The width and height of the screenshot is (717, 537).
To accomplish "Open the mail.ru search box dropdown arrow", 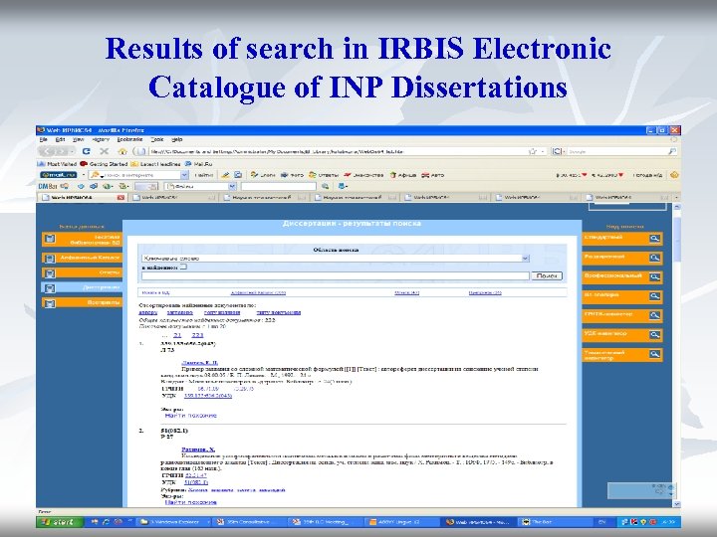I will coord(184,175).
